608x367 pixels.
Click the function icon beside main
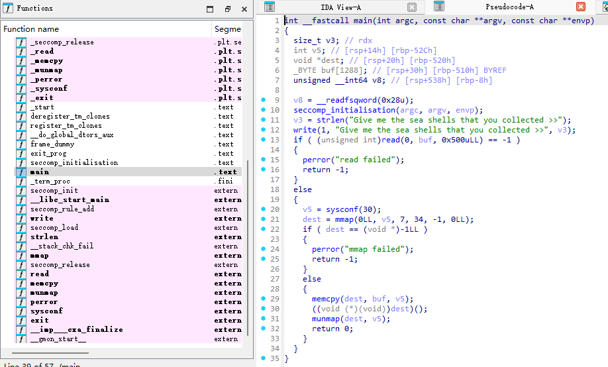click(x=21, y=172)
